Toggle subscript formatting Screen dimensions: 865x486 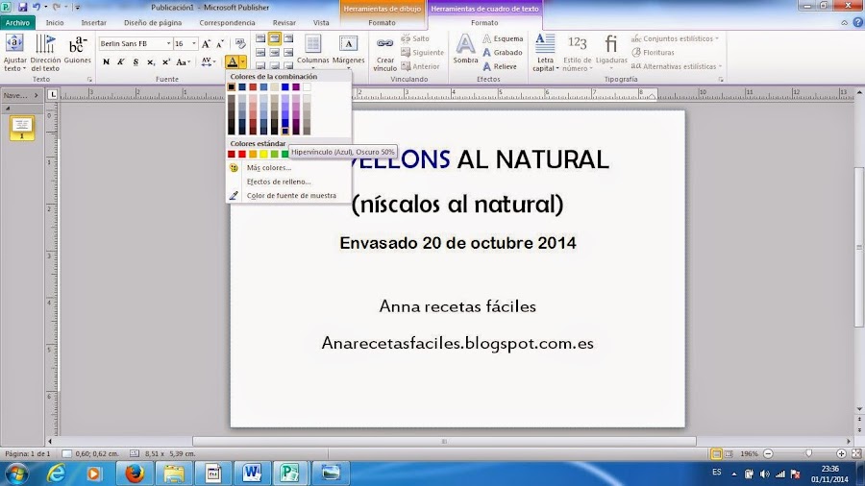pos(151,61)
